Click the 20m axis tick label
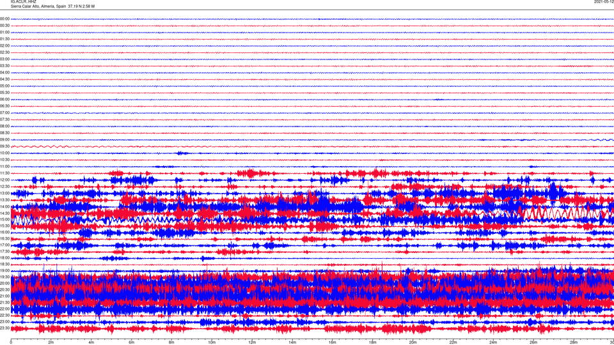Screen dimensions: 614x345 (413, 342)
